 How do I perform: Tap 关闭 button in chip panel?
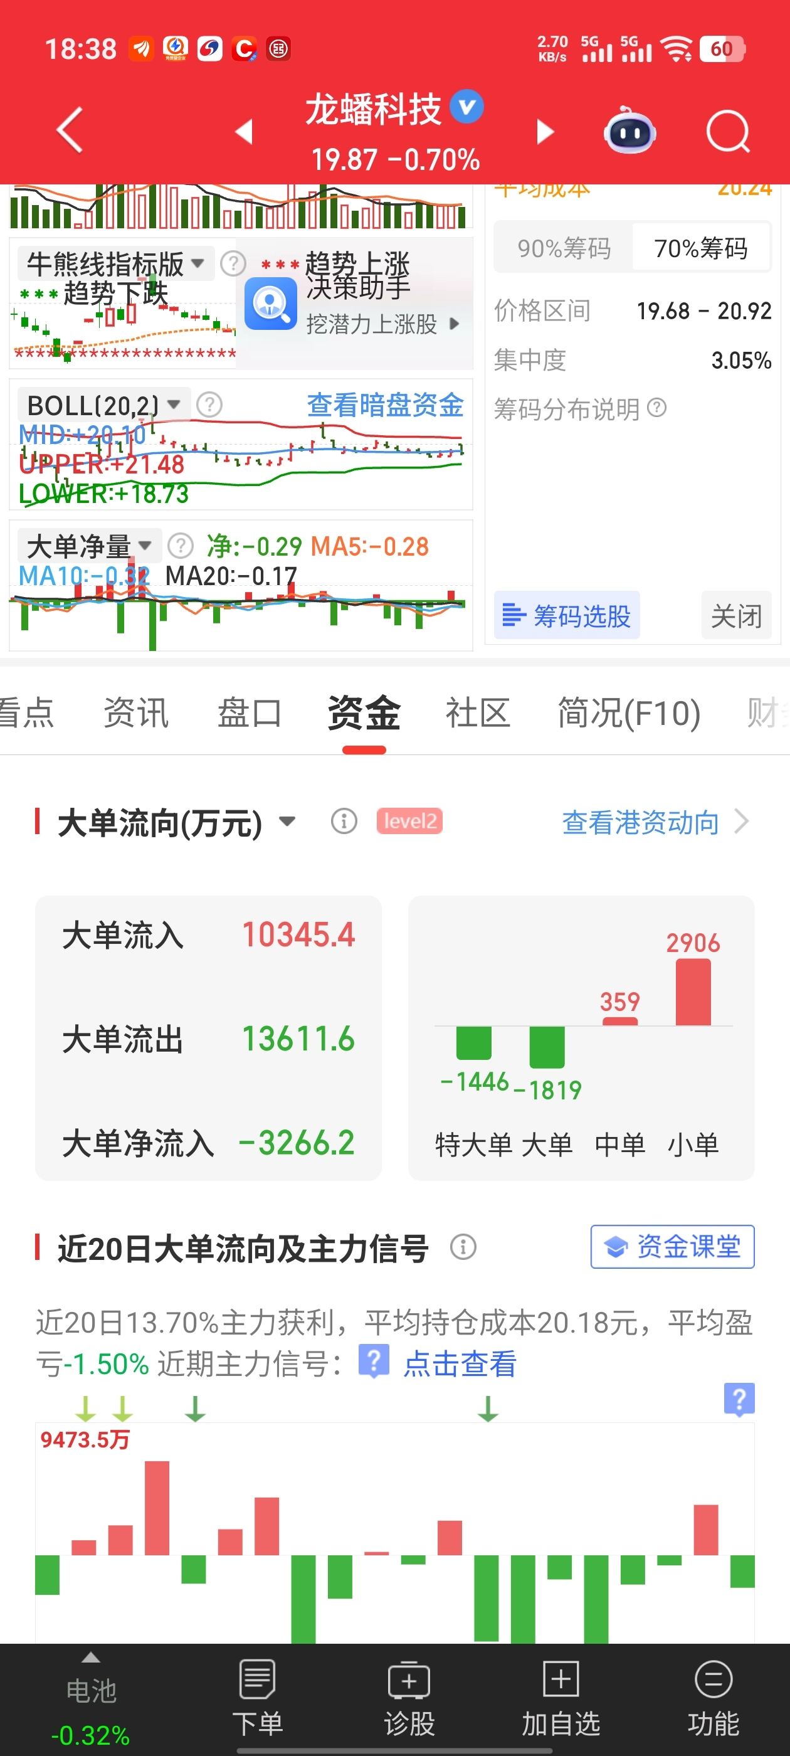click(x=736, y=615)
